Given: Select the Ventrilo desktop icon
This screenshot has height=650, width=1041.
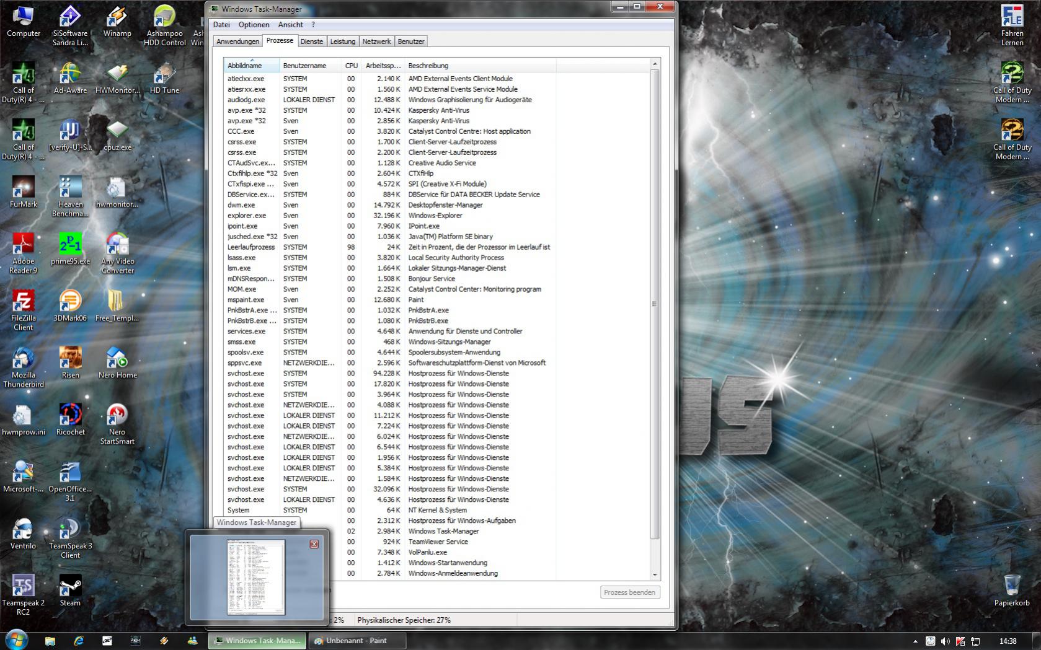Looking at the screenshot, I should click(x=24, y=535).
